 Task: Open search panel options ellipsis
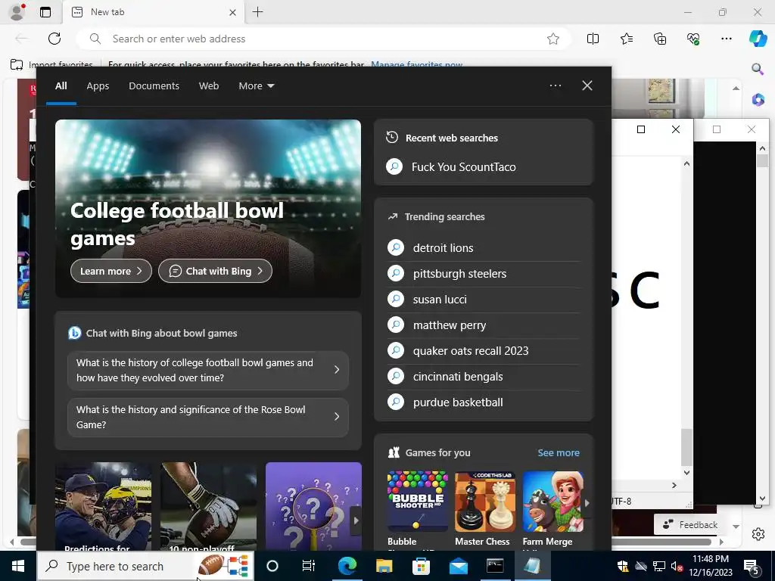pyautogui.click(x=555, y=85)
